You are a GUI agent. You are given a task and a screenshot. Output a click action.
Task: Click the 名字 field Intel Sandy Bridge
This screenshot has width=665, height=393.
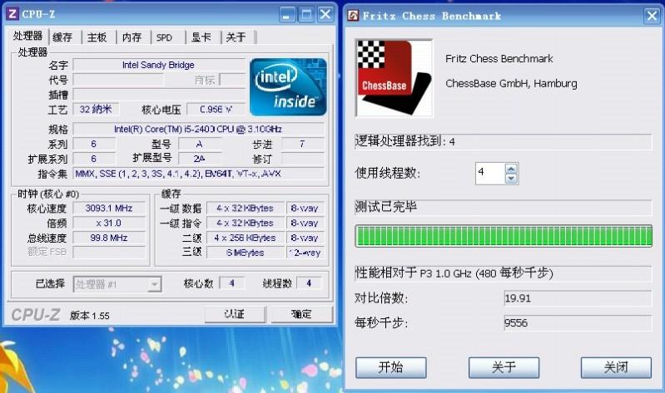click(159, 65)
